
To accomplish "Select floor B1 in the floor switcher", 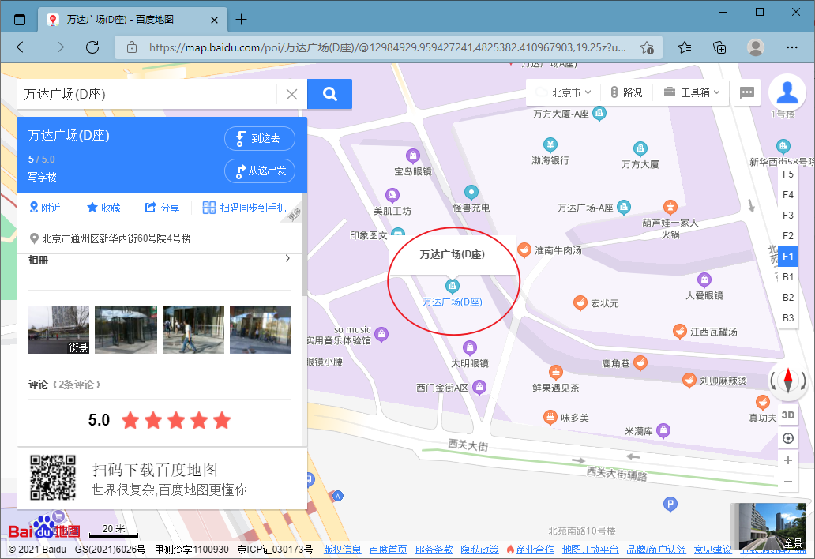I will [788, 277].
